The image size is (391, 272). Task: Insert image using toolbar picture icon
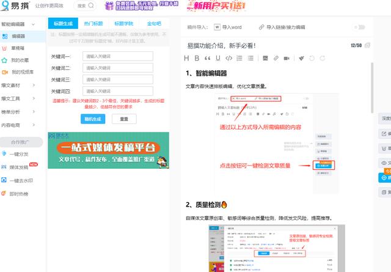[265, 58]
